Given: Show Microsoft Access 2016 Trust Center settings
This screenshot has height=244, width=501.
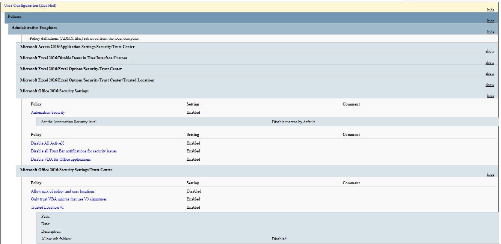Looking at the screenshot, I should pyautogui.click(x=490, y=51).
